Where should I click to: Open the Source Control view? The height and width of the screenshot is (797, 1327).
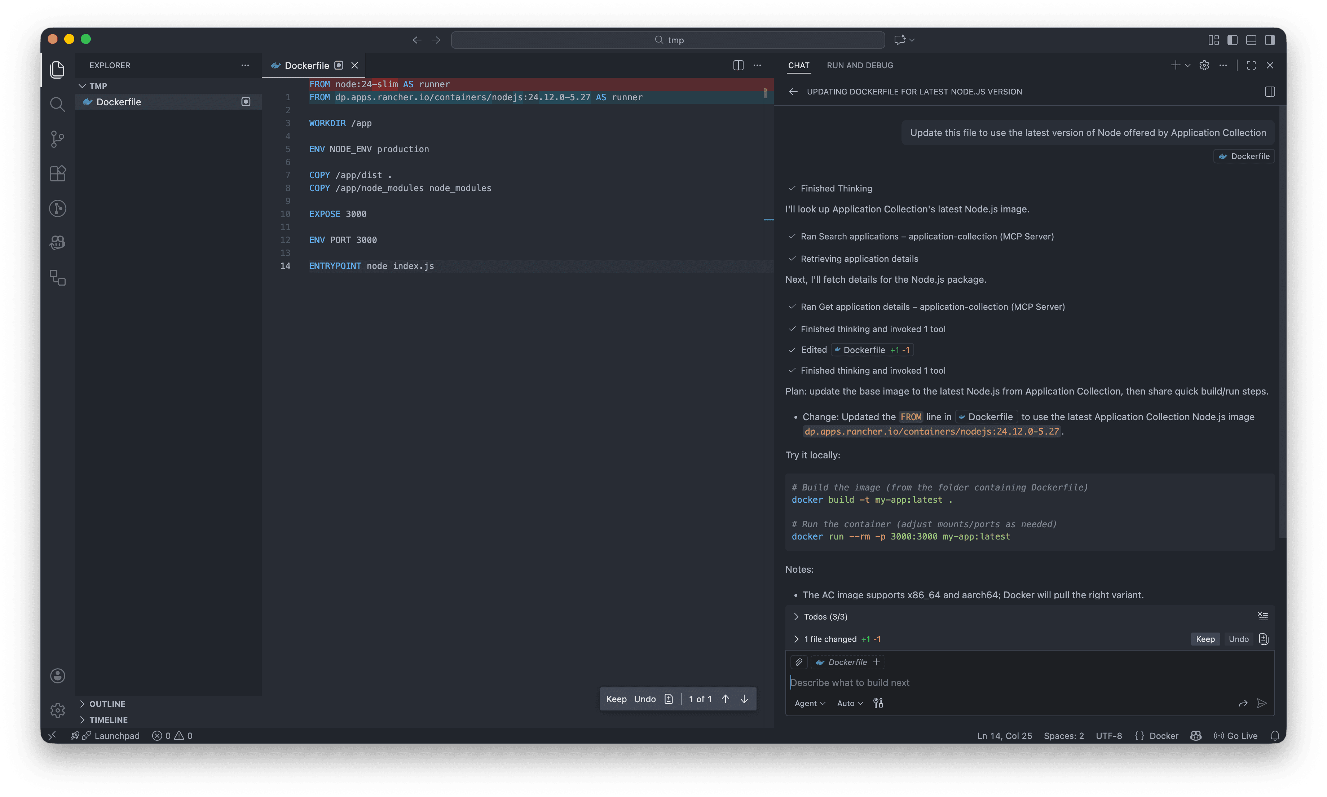[x=57, y=138]
